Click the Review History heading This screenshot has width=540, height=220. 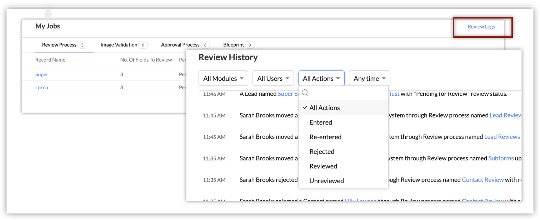(228, 57)
